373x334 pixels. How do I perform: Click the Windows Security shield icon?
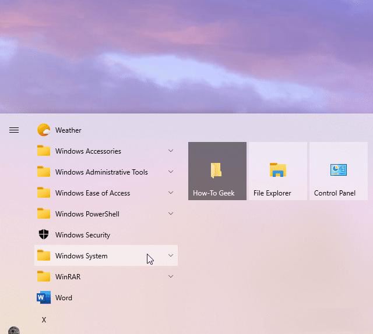coord(44,235)
